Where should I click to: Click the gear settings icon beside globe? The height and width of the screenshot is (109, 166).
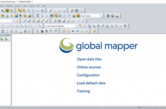point(113,16)
